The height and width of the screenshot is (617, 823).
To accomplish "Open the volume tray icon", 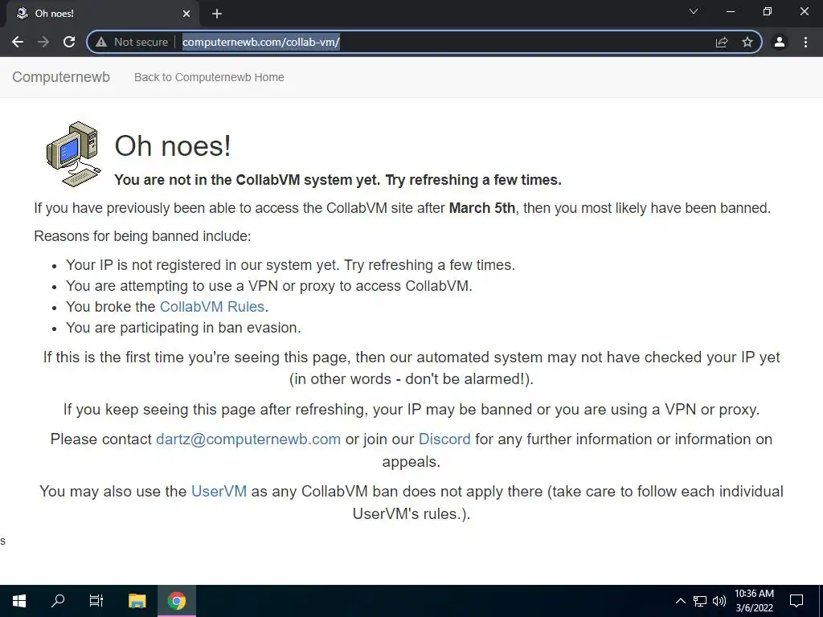I will coord(719,601).
